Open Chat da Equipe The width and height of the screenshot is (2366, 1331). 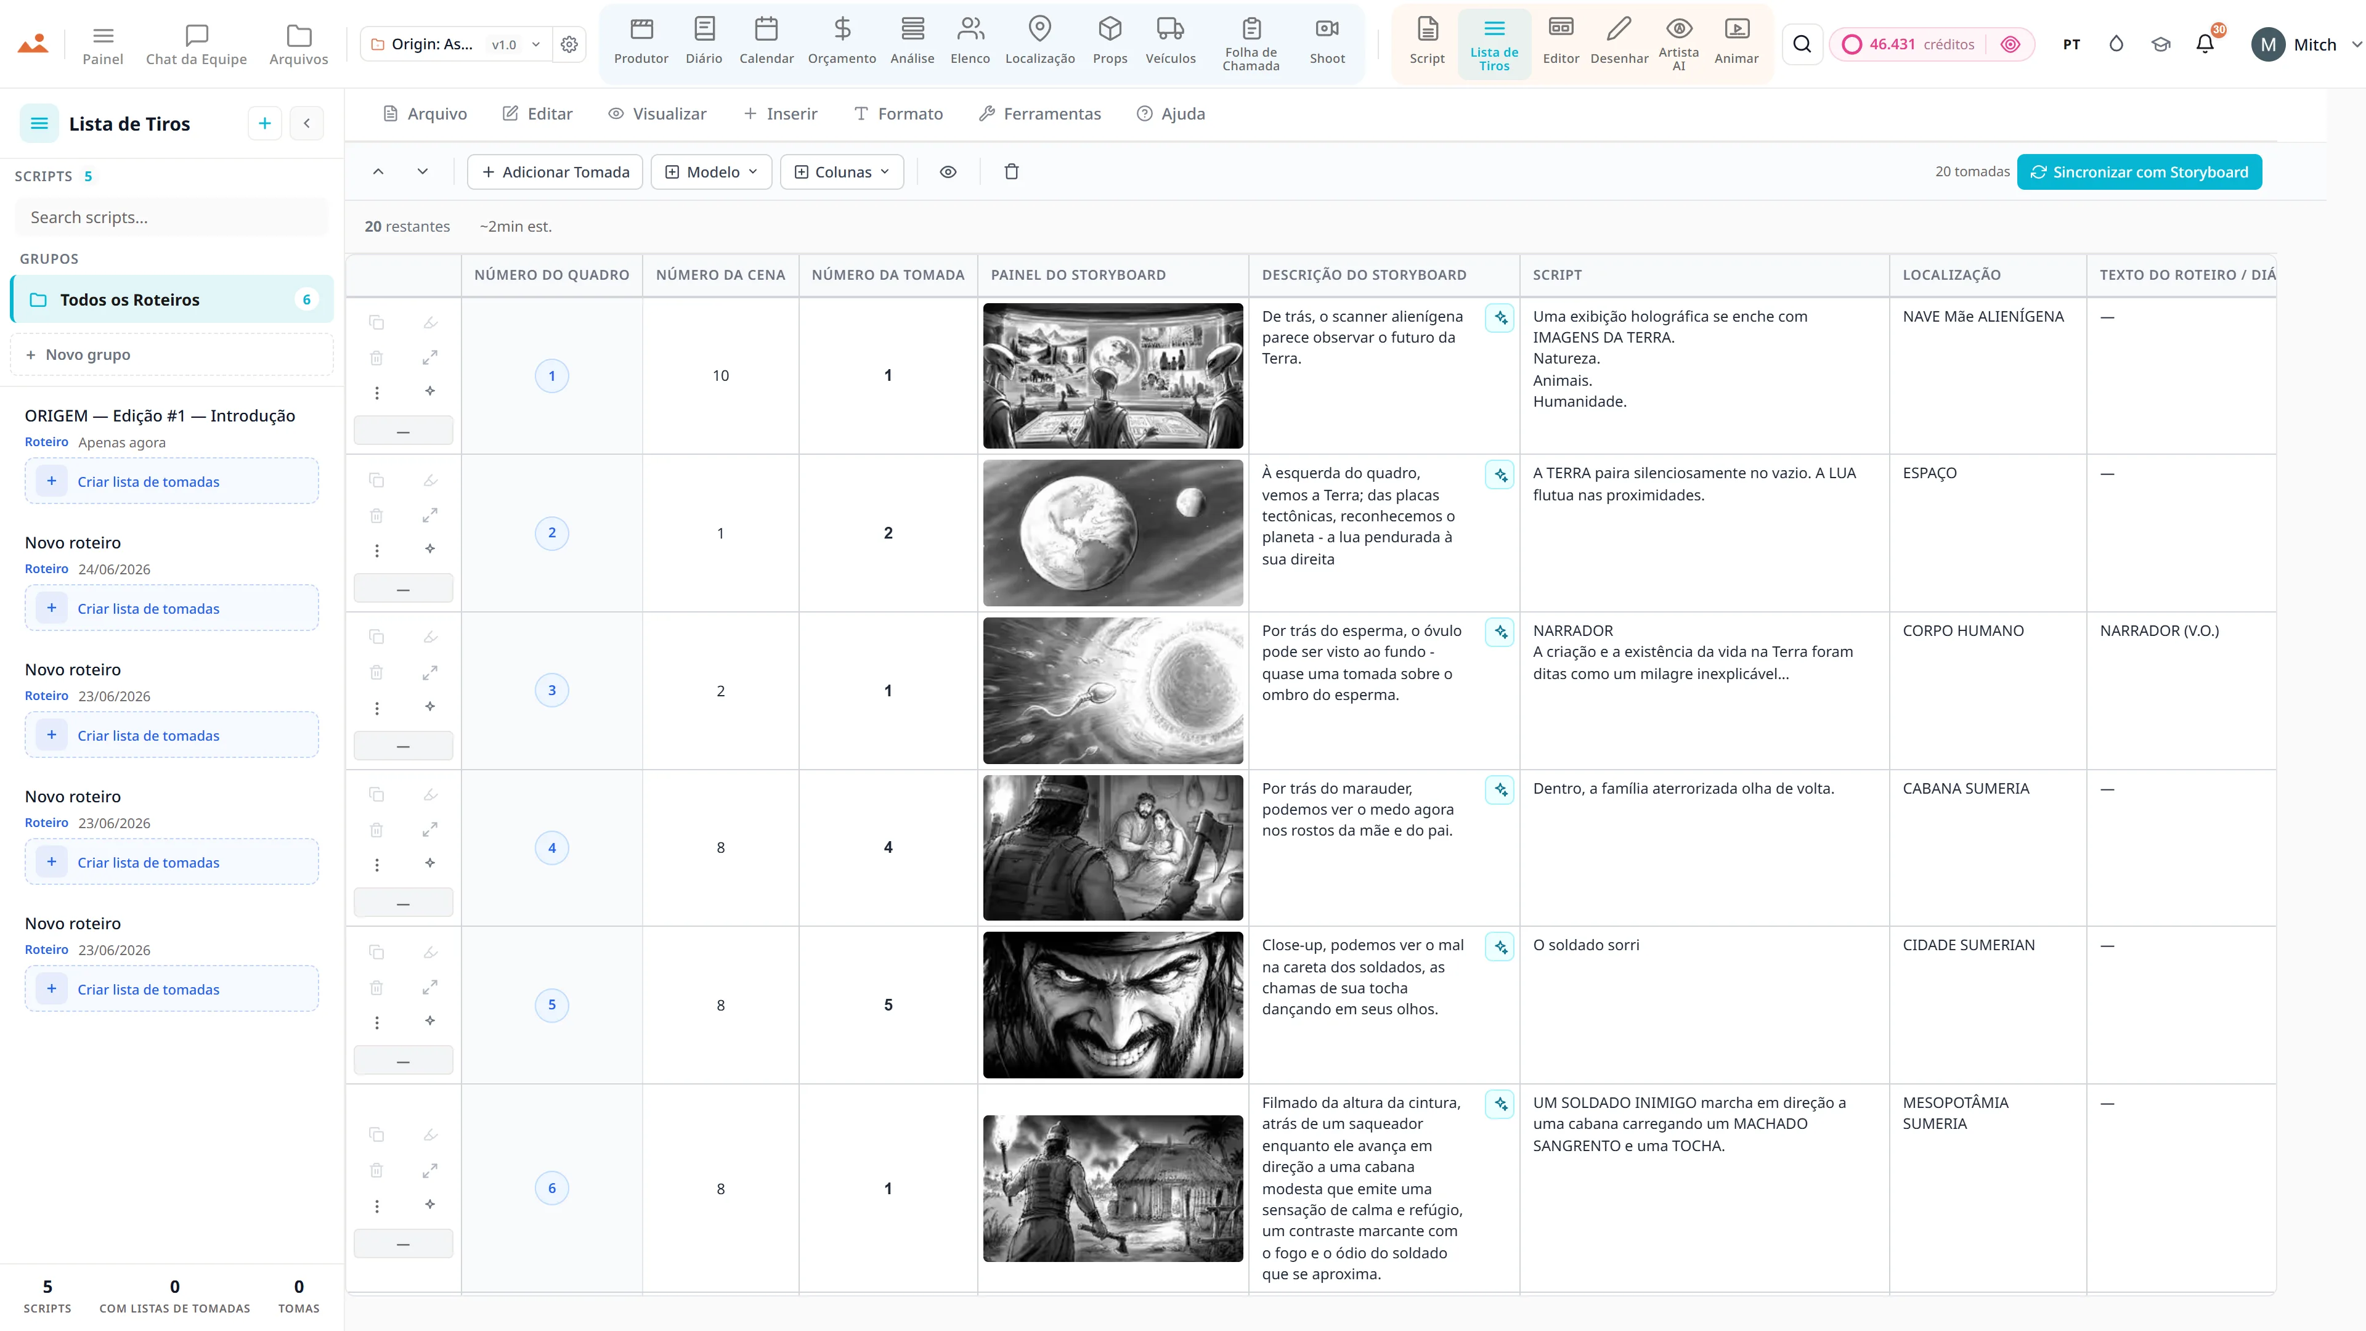197,45
